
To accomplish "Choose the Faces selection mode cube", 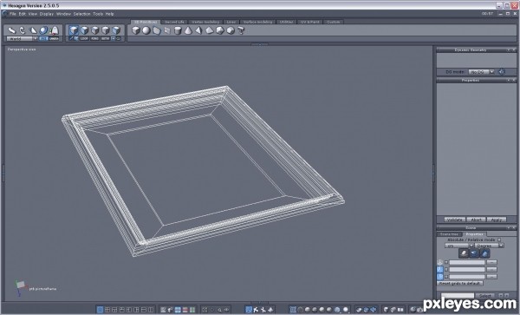I will coord(85,30).
